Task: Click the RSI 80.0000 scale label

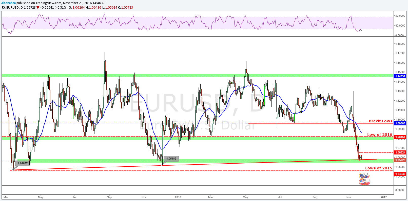Action: [x=400, y=16]
